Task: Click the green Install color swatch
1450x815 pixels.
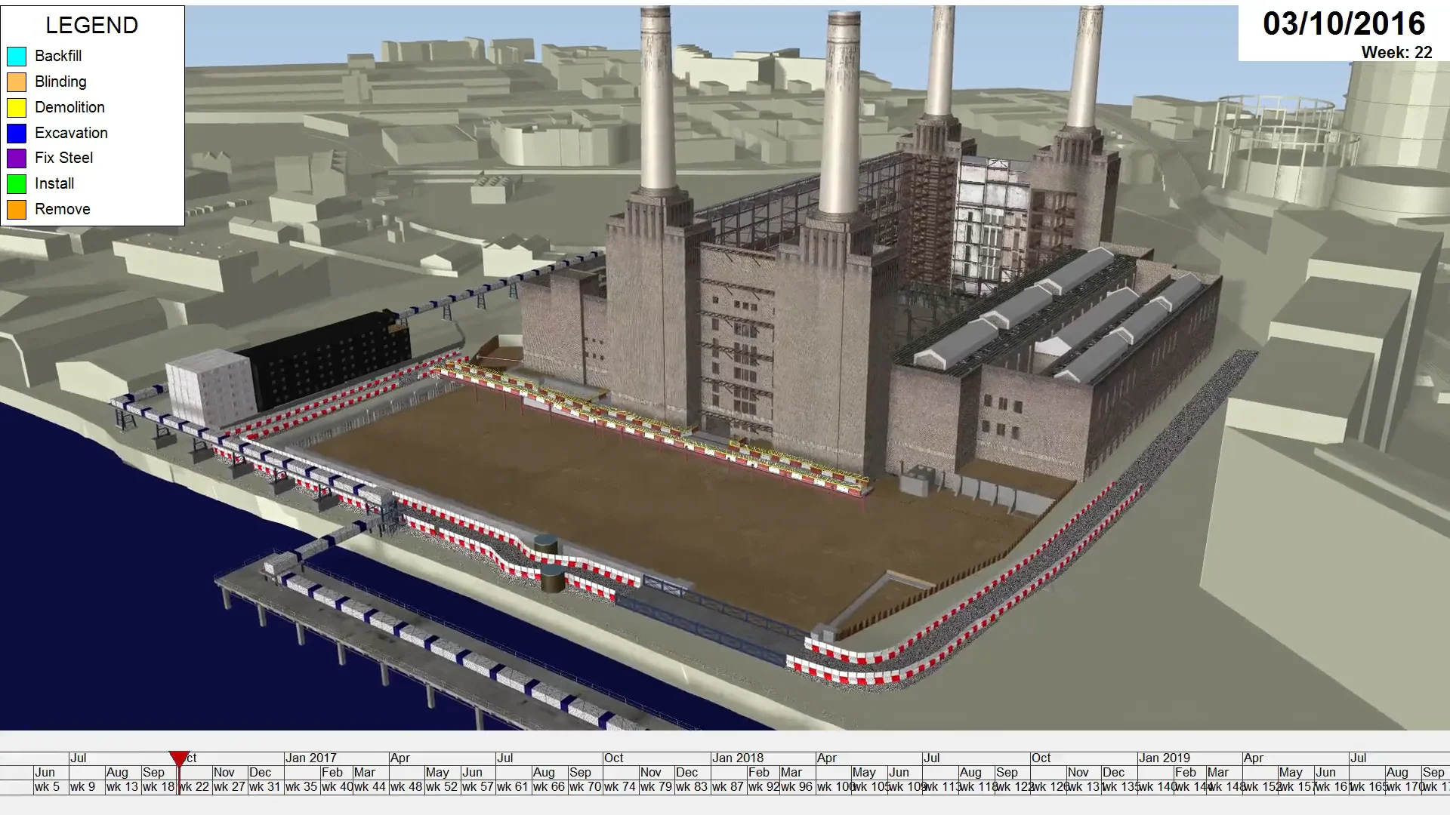Action: (17, 183)
